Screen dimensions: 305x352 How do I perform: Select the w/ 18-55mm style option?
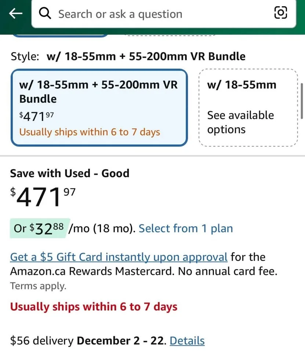pos(248,106)
